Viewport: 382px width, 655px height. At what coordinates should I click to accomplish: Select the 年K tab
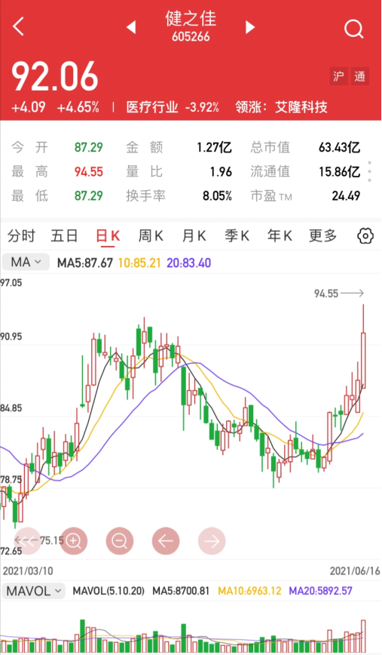click(x=280, y=236)
